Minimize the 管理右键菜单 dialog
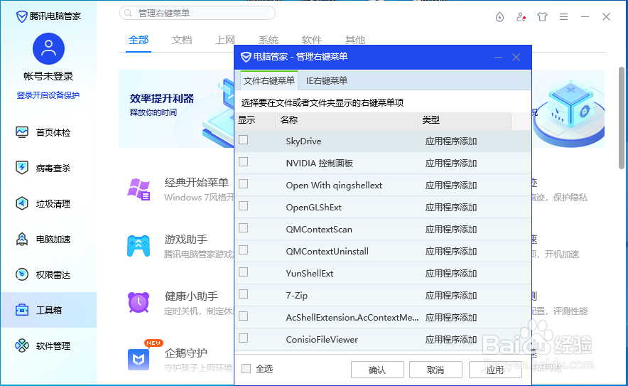The width and height of the screenshot is (628, 386). coord(498,58)
